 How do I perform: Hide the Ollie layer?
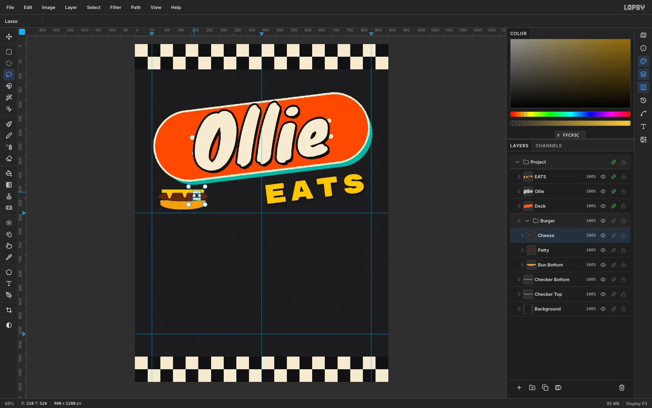603,191
